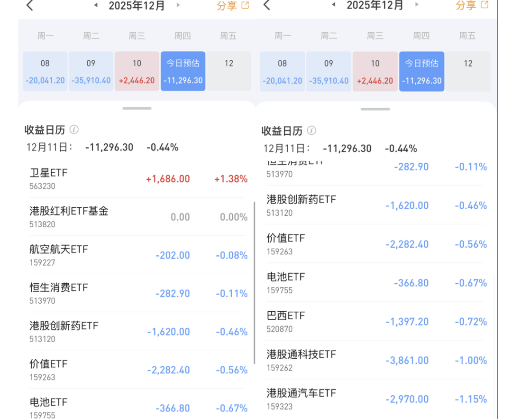This screenshot has width=512, height=419.
Task: Click previous month arrow on right panel
Action: point(334,6)
